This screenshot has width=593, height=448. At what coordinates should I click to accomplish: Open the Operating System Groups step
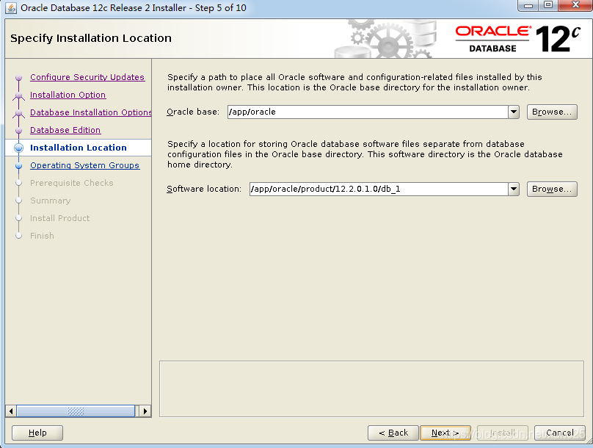[x=85, y=165]
